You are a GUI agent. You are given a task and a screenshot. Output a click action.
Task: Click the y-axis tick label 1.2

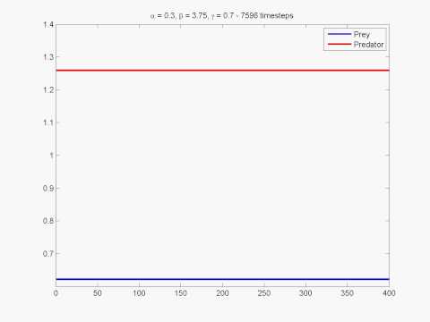(x=48, y=89)
